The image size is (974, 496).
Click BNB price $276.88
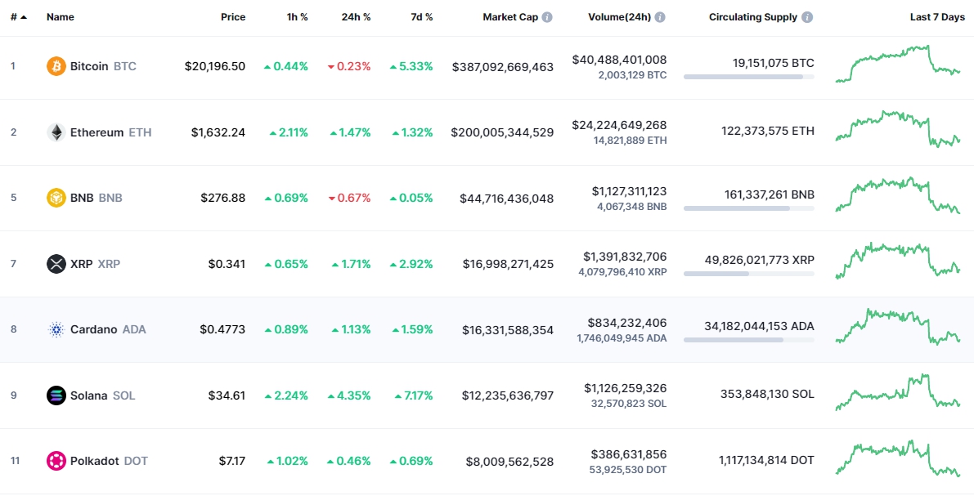[x=223, y=198]
